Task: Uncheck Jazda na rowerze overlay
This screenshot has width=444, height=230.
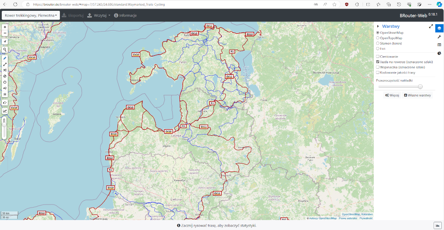Action: (x=378, y=62)
